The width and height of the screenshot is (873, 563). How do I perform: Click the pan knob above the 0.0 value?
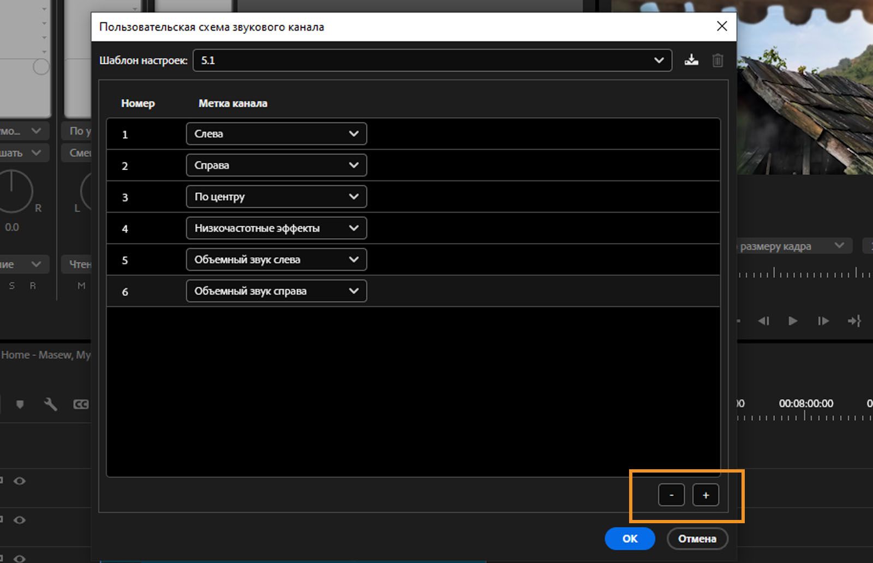point(12,191)
